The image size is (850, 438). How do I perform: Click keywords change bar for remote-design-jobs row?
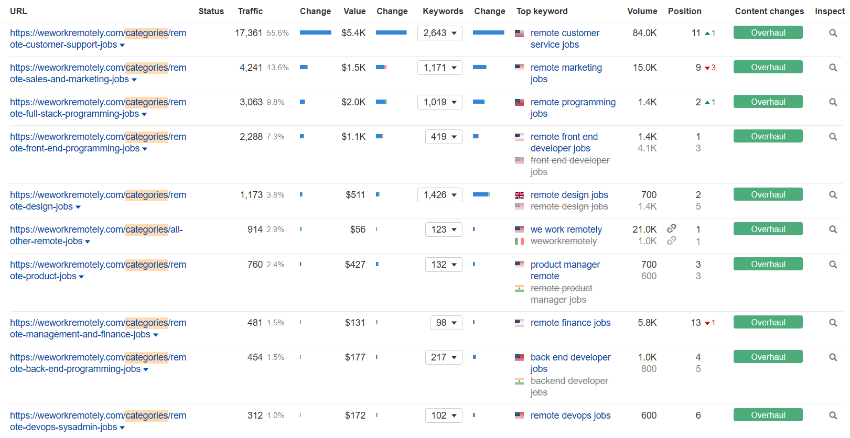click(481, 194)
